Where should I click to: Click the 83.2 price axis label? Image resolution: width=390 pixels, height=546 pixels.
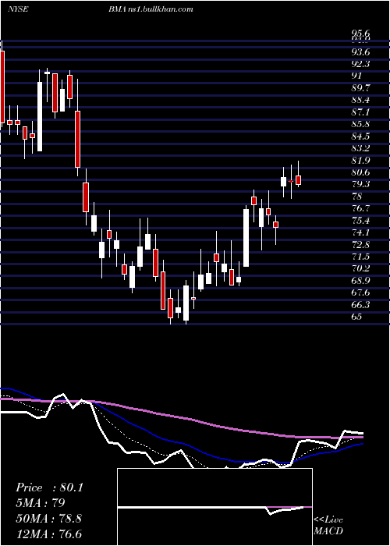pyautogui.click(x=360, y=148)
